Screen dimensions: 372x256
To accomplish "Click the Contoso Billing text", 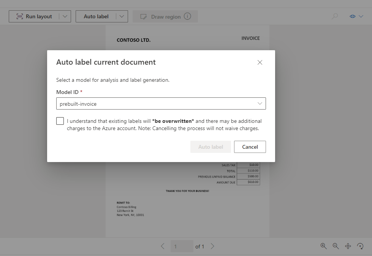I will (x=127, y=207).
